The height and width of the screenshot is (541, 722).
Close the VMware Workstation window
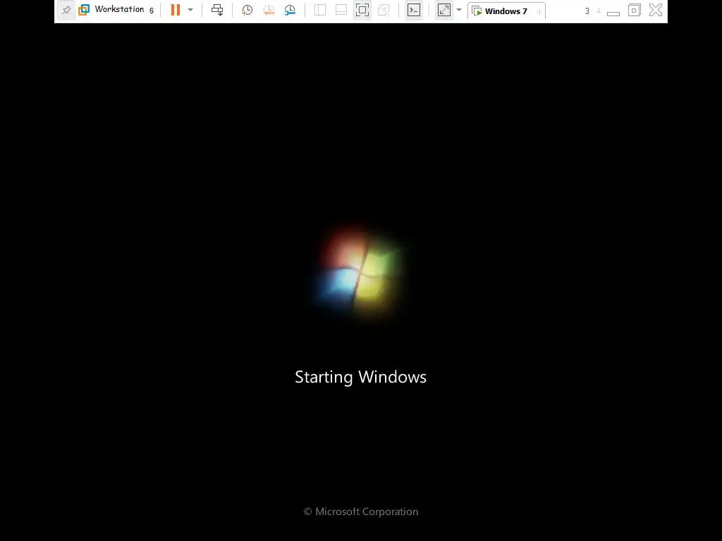click(656, 10)
